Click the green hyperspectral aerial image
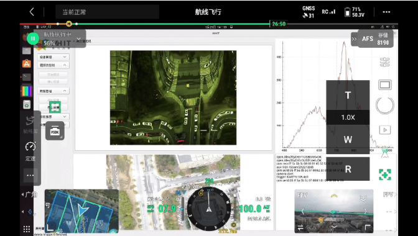418x236 pixels. [173, 98]
